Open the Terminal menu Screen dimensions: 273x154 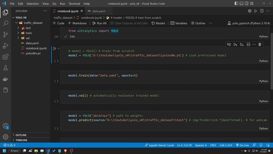(x=74, y=3)
